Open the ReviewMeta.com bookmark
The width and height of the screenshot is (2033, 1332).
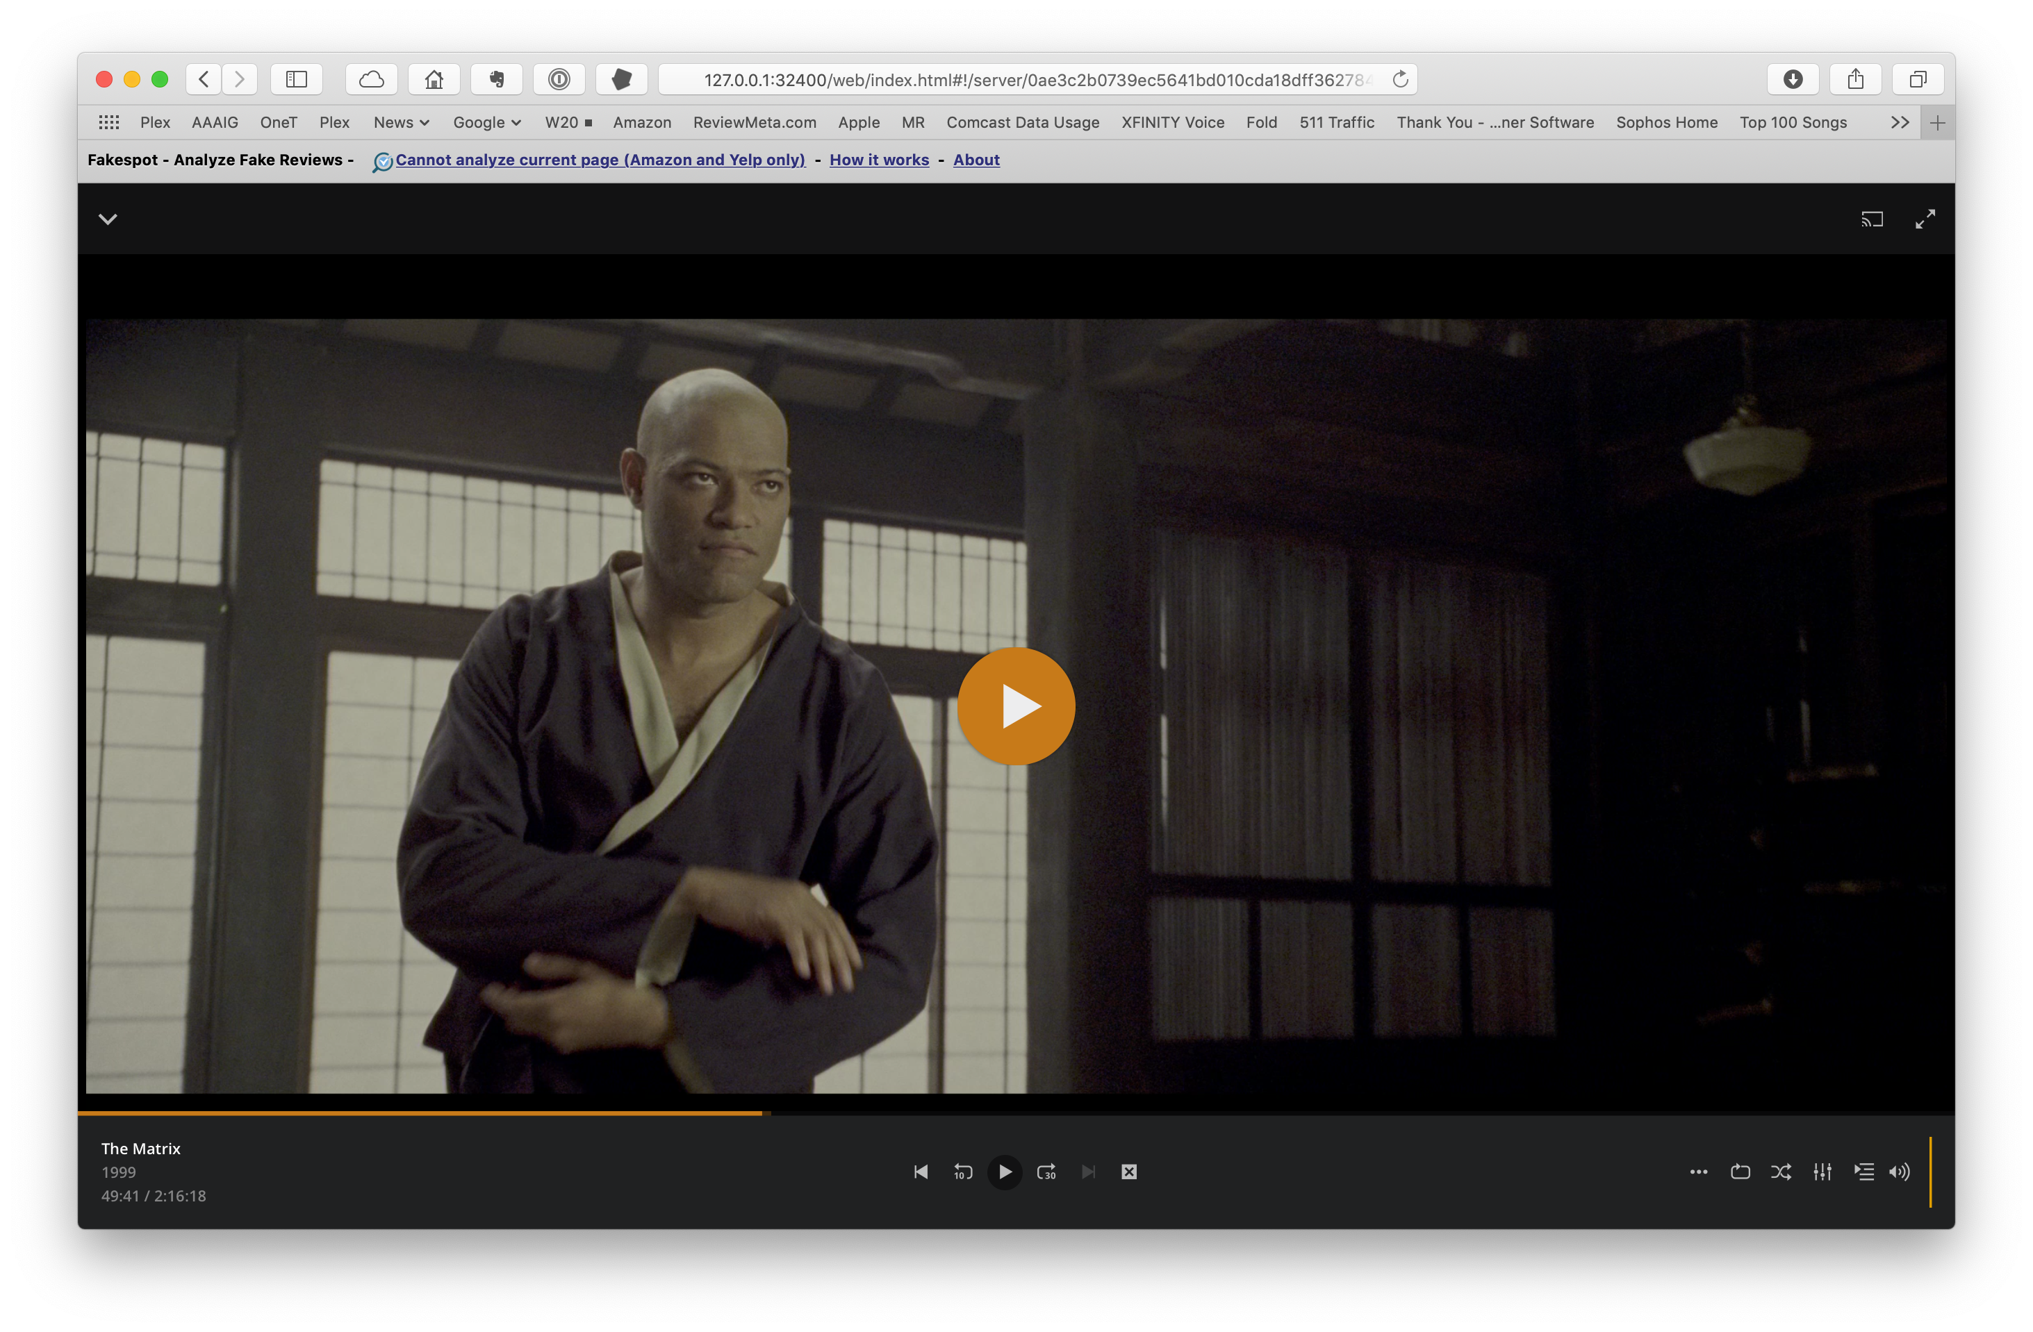[755, 122]
